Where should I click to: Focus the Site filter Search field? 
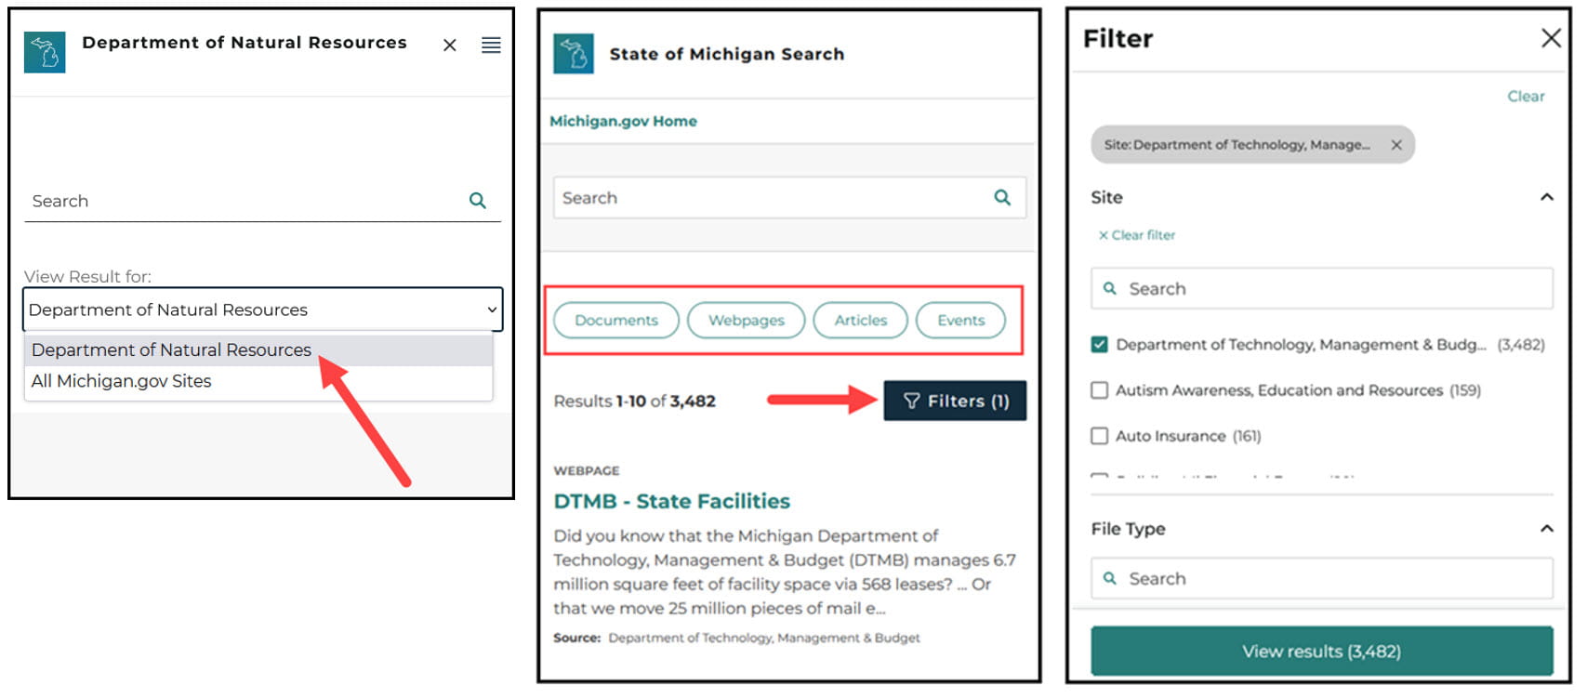[x=1322, y=289]
